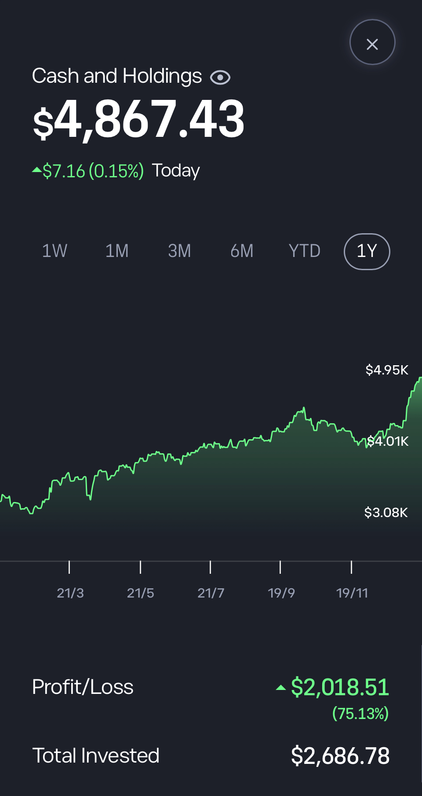This screenshot has height=796, width=422.
Task: Switch chart to 1M range
Action: 117,251
